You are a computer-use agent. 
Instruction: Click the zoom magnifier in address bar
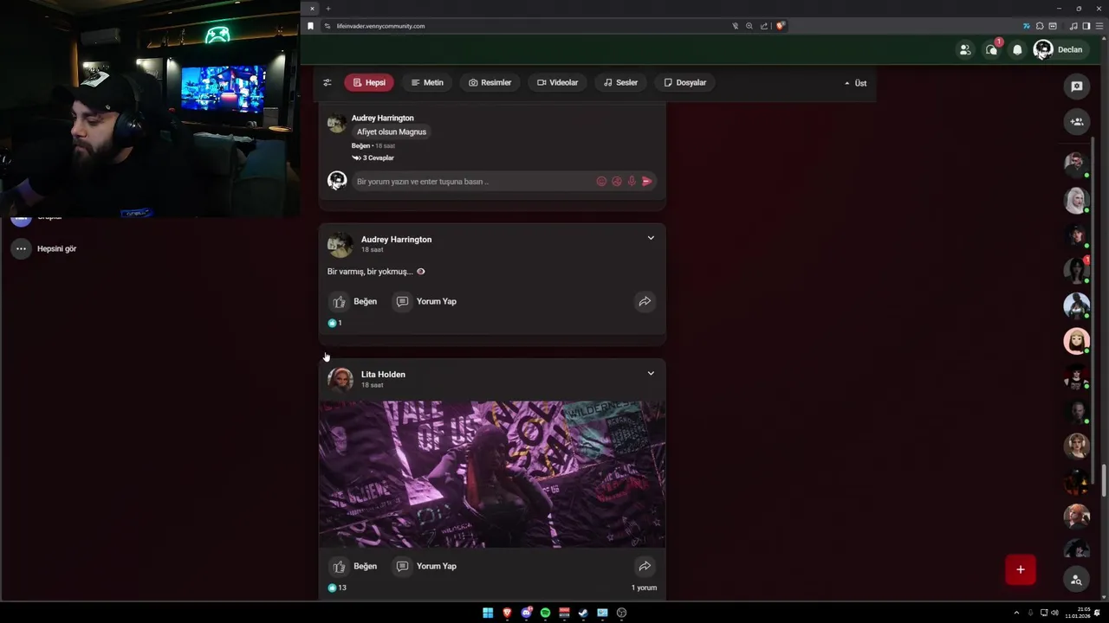click(x=749, y=26)
